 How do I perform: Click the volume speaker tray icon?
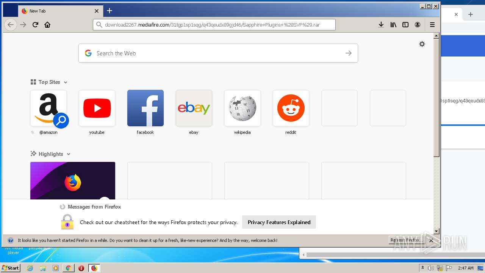pyautogui.click(x=431, y=268)
